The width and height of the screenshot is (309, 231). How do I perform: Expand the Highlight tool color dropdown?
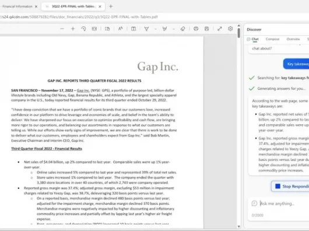(x=174, y=29)
